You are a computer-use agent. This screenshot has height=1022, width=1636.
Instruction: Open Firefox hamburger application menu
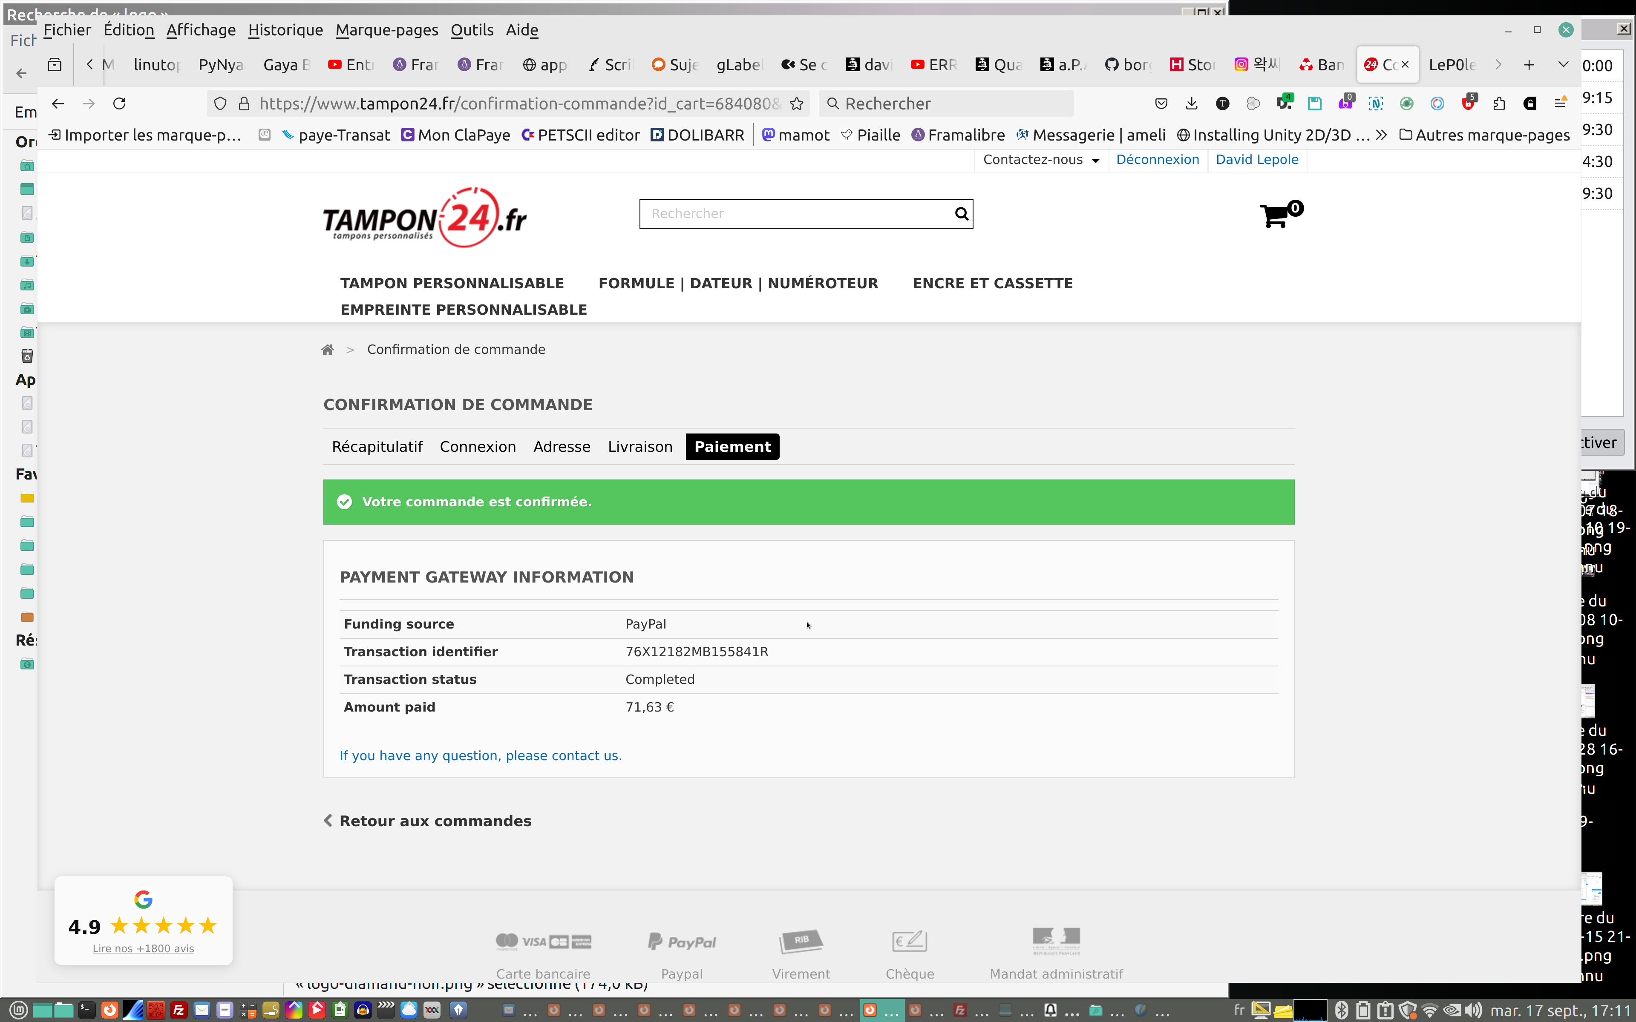1560,103
